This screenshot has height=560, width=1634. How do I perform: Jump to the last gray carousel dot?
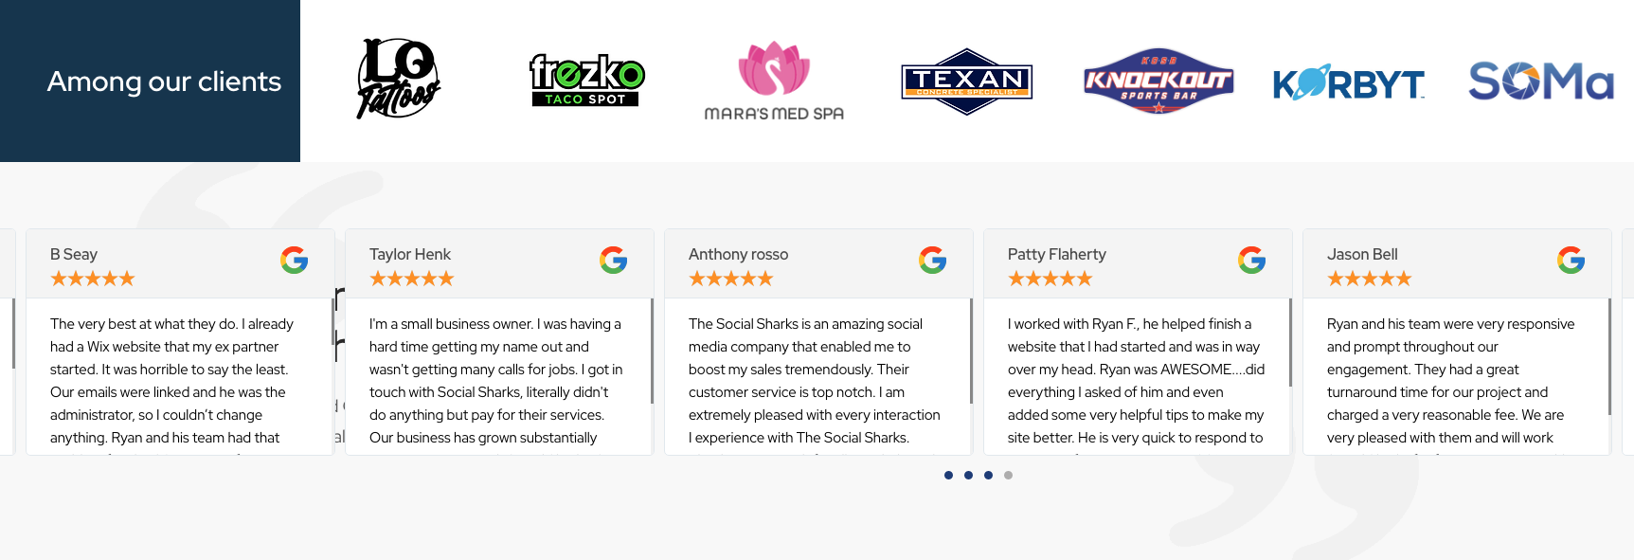click(x=1008, y=476)
